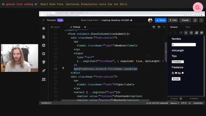Click the Freelance label in preview

tap(177, 67)
